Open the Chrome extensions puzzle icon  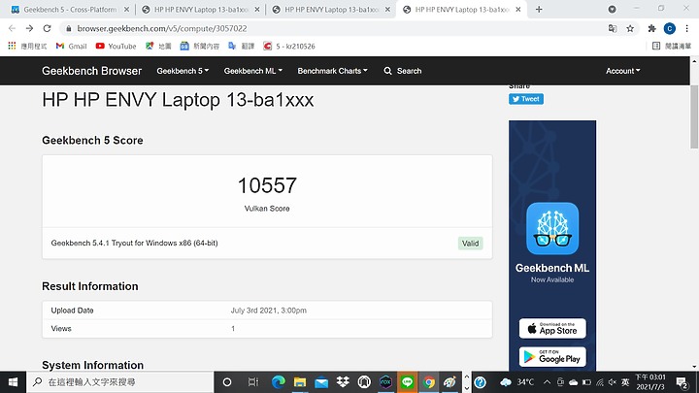coord(651,28)
